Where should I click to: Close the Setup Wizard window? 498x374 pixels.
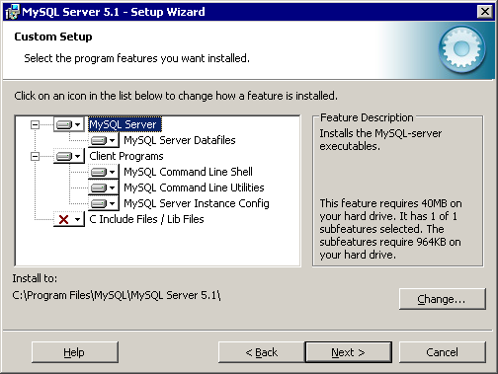(485, 12)
